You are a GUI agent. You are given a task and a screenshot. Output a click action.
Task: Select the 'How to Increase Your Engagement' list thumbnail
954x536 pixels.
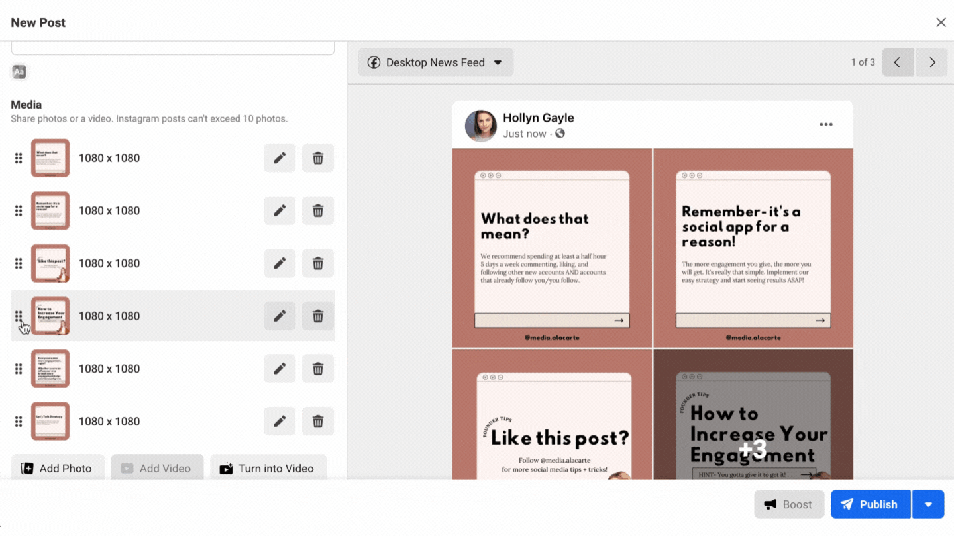(50, 316)
